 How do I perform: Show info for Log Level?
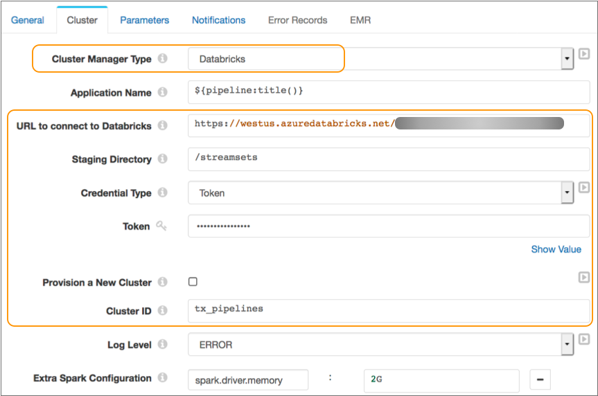(x=162, y=344)
